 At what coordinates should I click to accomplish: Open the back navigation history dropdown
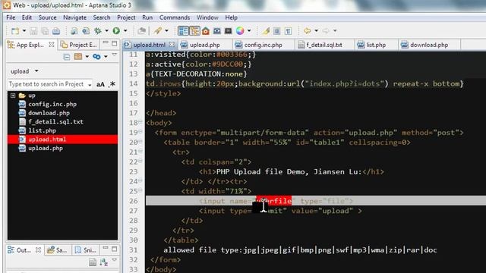click(x=316, y=30)
